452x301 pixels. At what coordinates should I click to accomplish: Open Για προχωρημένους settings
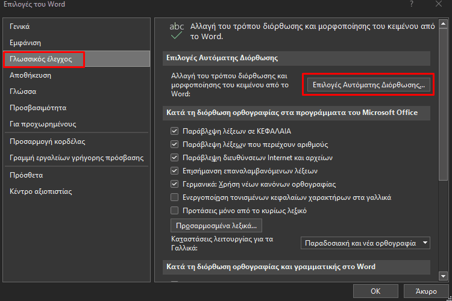point(77,124)
